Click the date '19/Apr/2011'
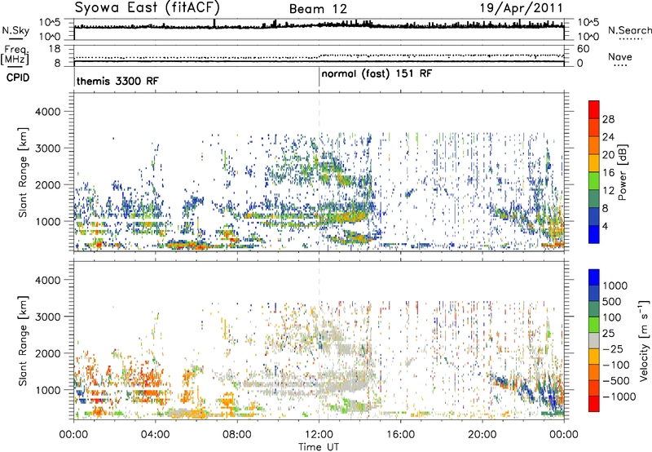 point(522,7)
